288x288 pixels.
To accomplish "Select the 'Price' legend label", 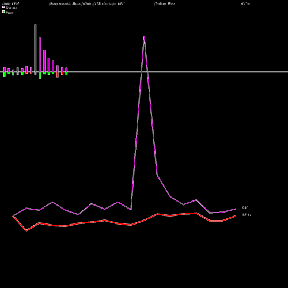I will click(x=9, y=13).
